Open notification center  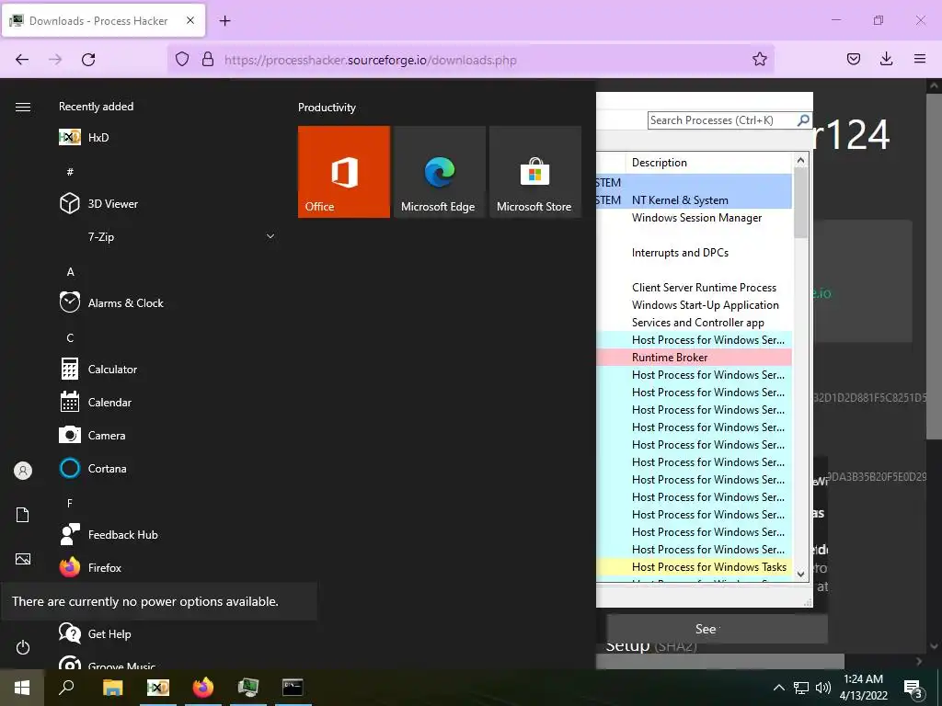point(913,688)
